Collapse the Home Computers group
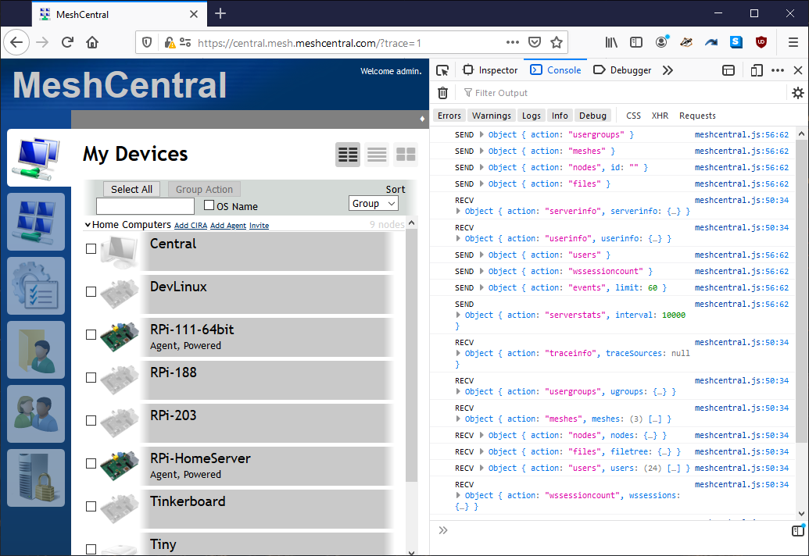This screenshot has width=809, height=556. [x=88, y=224]
